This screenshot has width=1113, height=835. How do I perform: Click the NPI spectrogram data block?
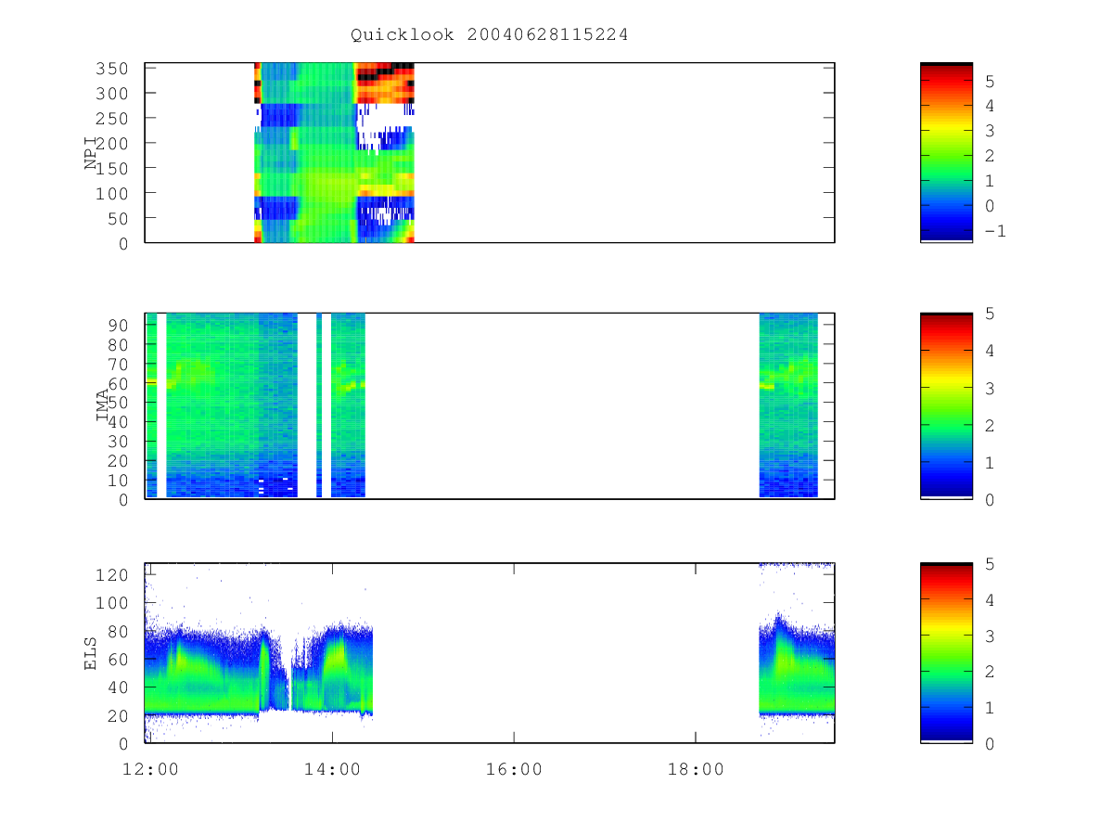[334, 152]
